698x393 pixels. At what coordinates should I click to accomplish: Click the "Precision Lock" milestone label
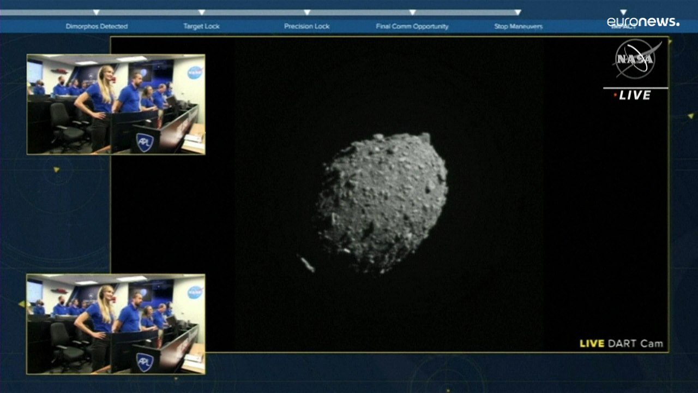pyautogui.click(x=307, y=26)
